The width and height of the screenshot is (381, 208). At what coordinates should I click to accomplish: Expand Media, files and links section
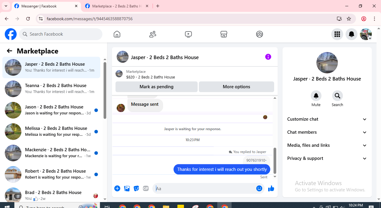point(327,145)
